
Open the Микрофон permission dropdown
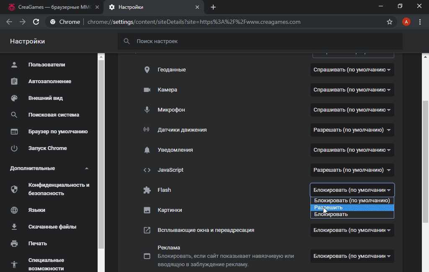click(x=352, y=110)
